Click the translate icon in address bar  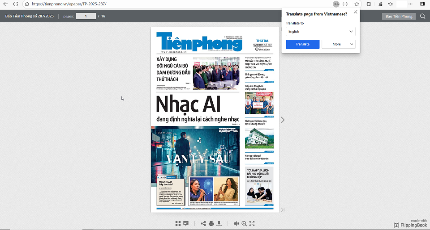point(336,4)
